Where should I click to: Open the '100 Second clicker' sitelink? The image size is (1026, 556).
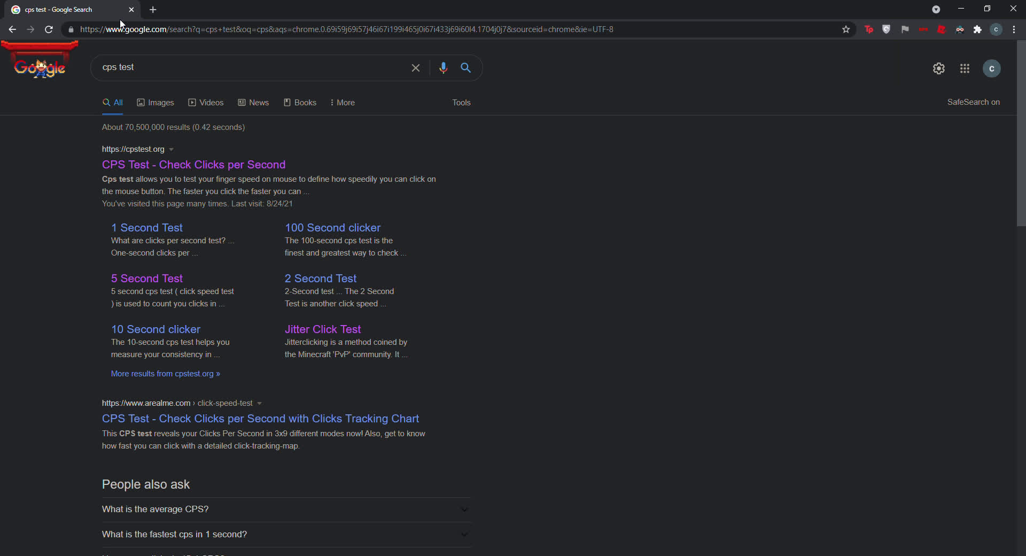[x=332, y=228]
